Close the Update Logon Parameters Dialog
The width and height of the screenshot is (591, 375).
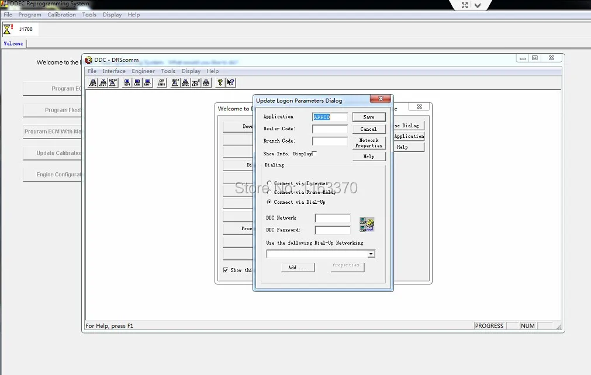pos(381,99)
